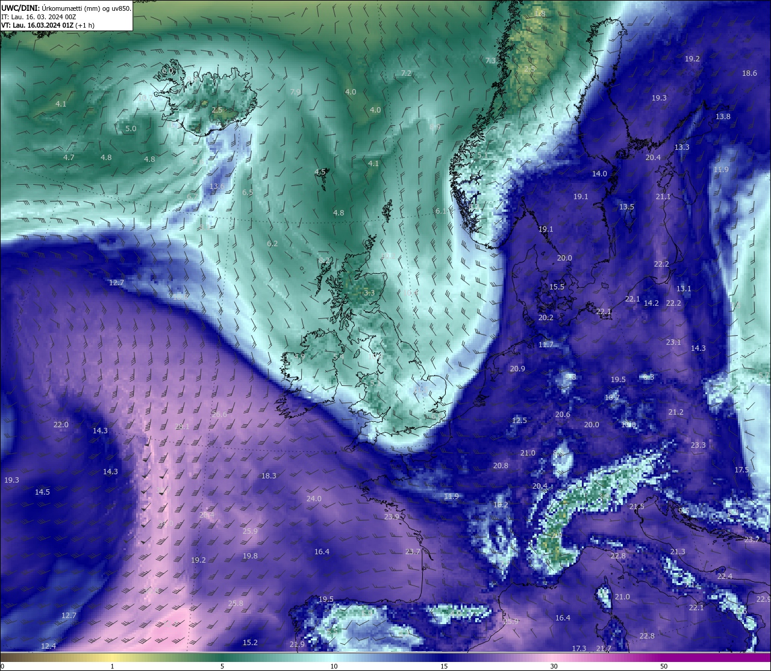Click the 20.9 value label
The image size is (771, 671).
pyautogui.click(x=517, y=369)
